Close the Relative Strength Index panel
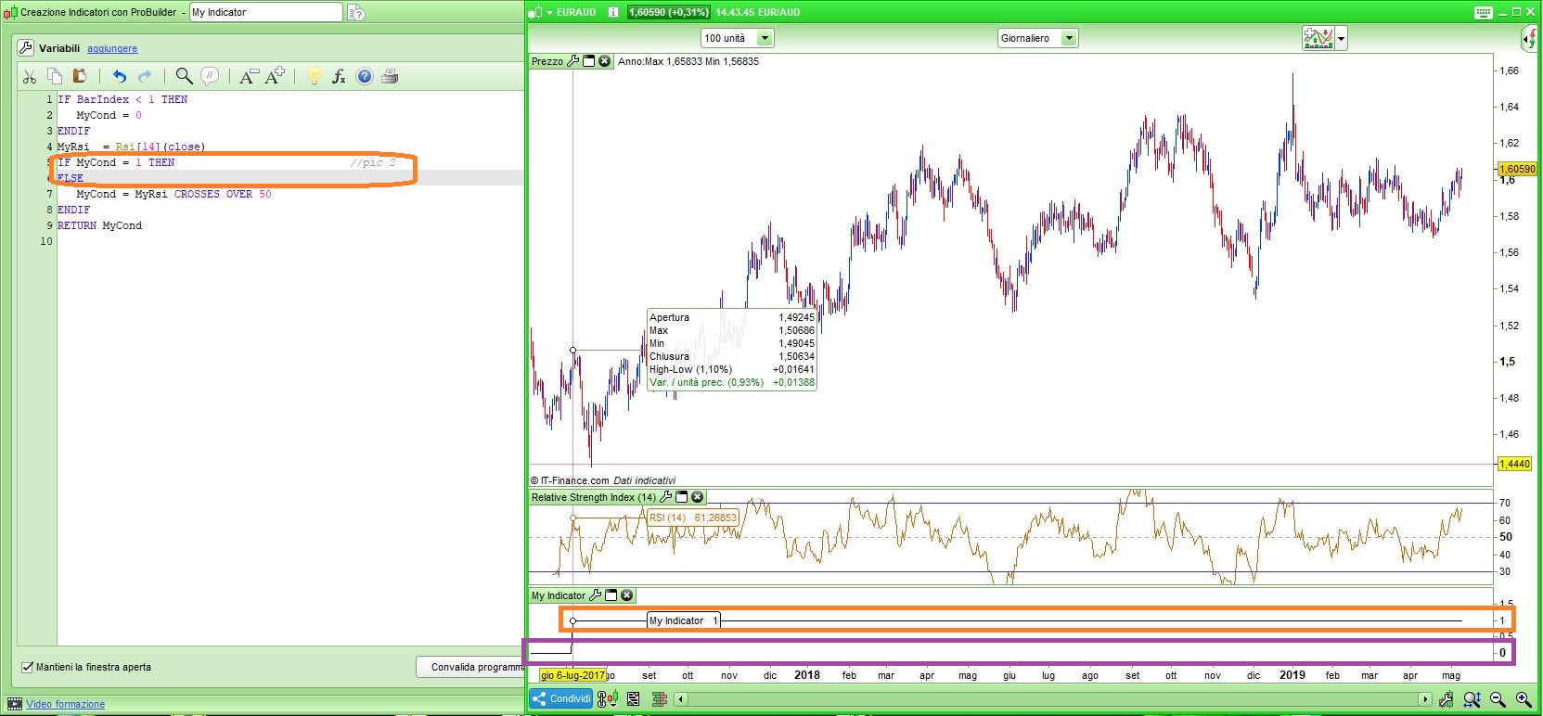 pyautogui.click(x=698, y=497)
